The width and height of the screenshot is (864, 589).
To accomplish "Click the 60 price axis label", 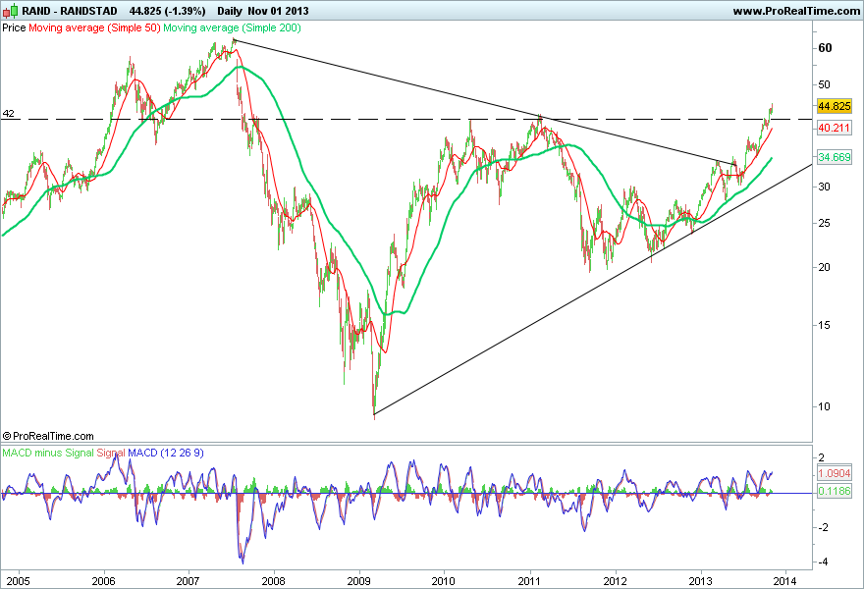I will [825, 48].
